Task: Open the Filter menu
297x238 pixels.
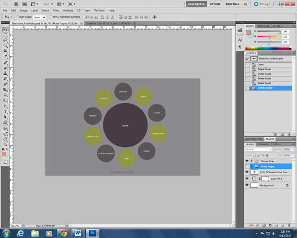Action: 57,10
